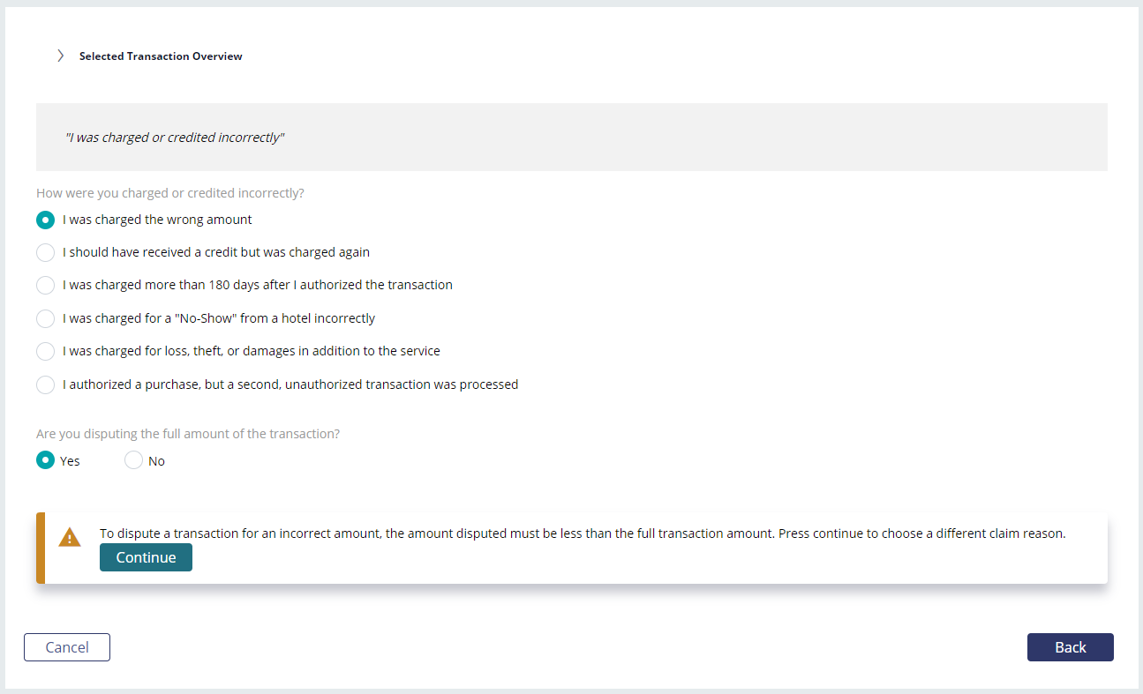Click the warning triangle icon in the alert
Screen dimensions: 1143x694
pos(70,537)
